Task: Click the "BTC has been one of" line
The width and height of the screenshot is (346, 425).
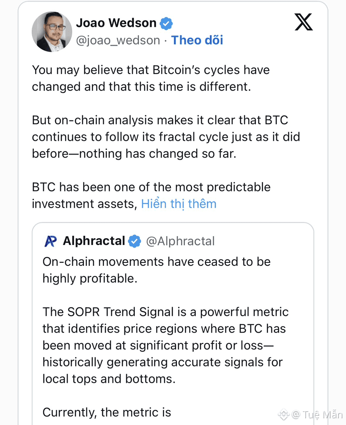Action: click(151, 187)
